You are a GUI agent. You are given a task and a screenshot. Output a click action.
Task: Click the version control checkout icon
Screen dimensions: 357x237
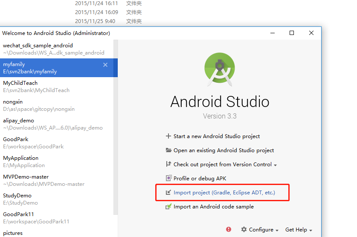(x=168, y=164)
